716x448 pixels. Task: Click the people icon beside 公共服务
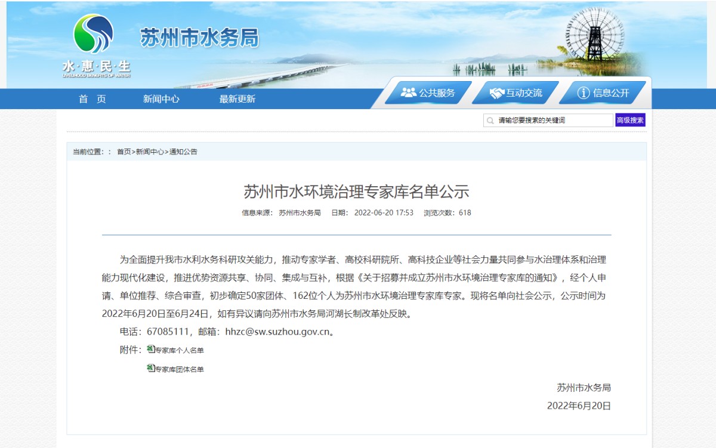pos(408,92)
